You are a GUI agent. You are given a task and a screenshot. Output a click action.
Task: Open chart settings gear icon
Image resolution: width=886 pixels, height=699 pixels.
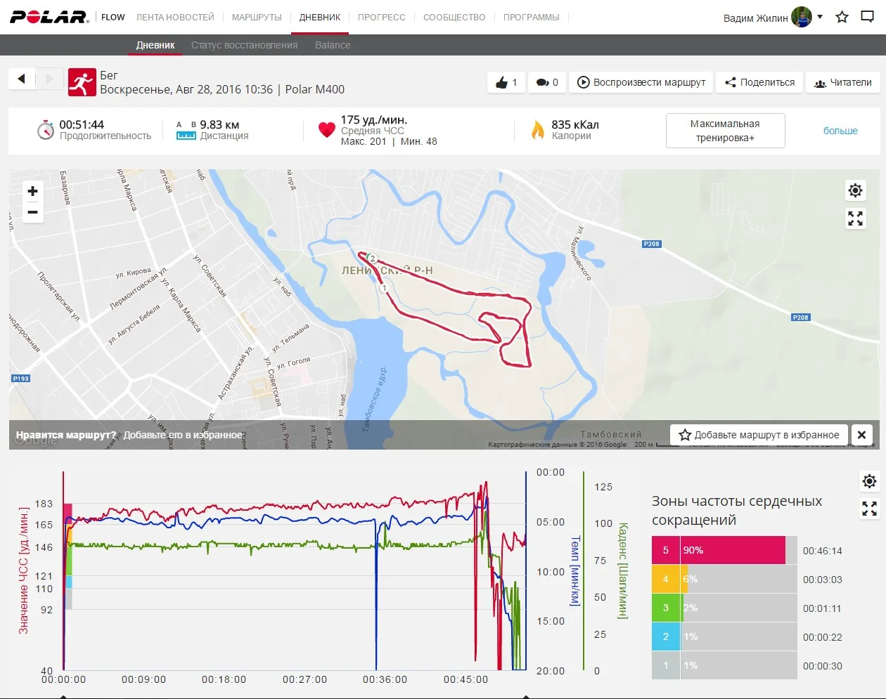[869, 481]
